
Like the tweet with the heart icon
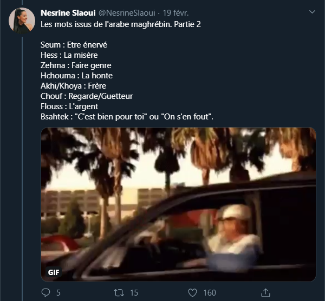pos(192,292)
